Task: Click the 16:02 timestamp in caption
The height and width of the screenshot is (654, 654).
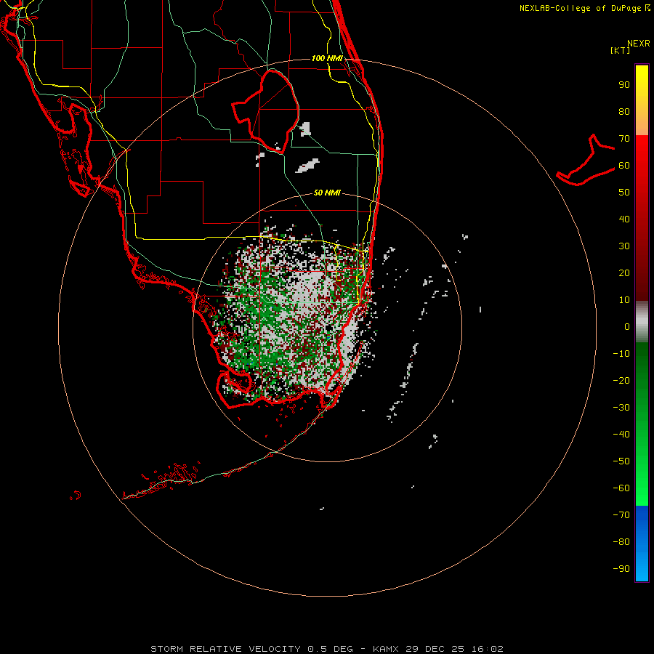Action: pyautogui.click(x=488, y=649)
